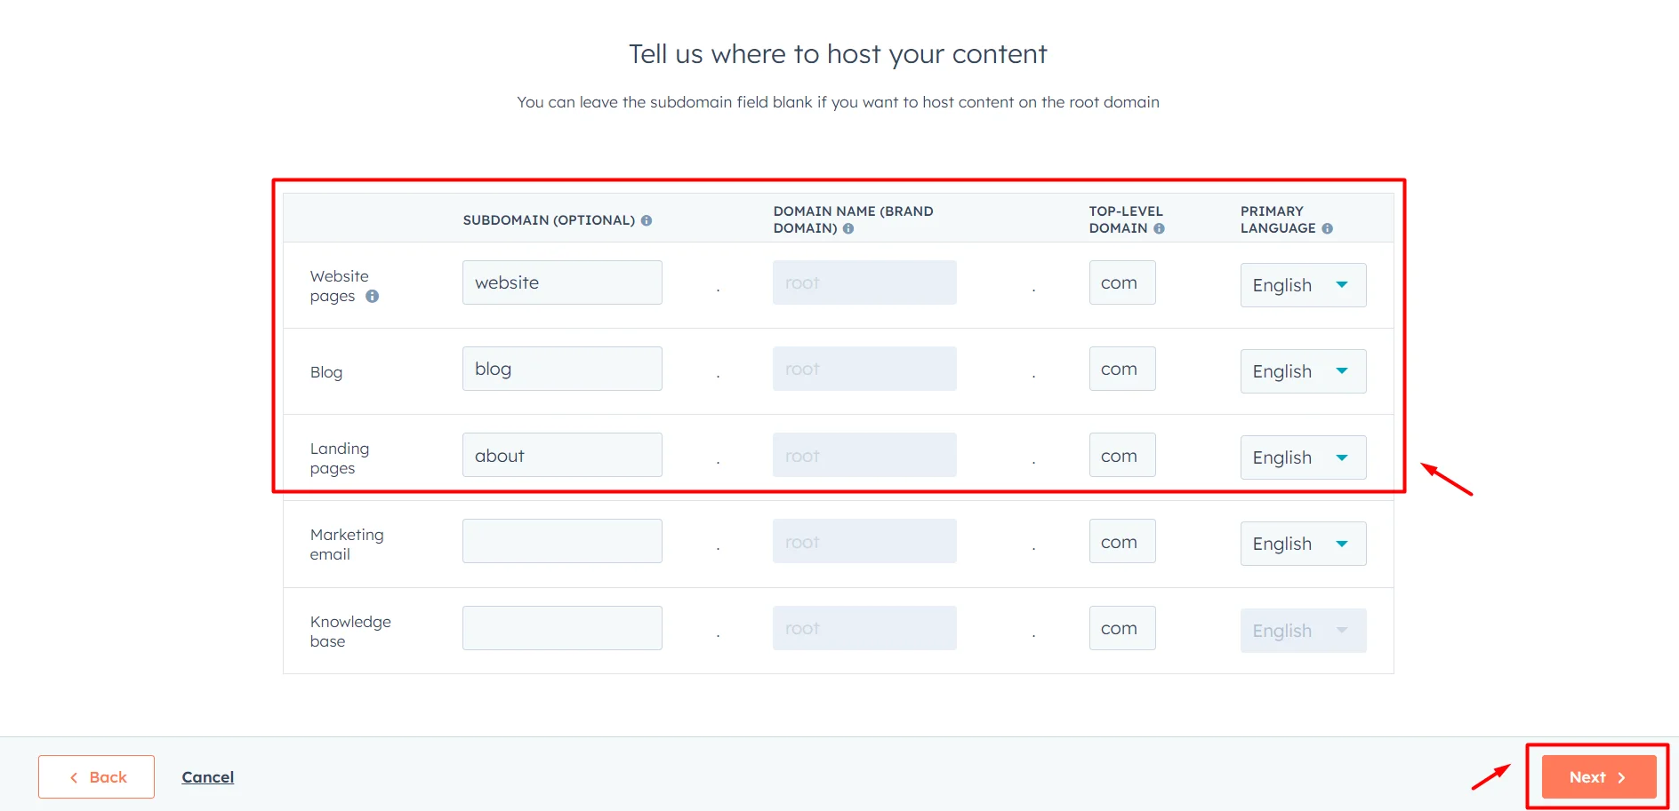Open the Primary Language dropdown for Website pages
Screen dimensions: 1679x811
[x=1303, y=285]
